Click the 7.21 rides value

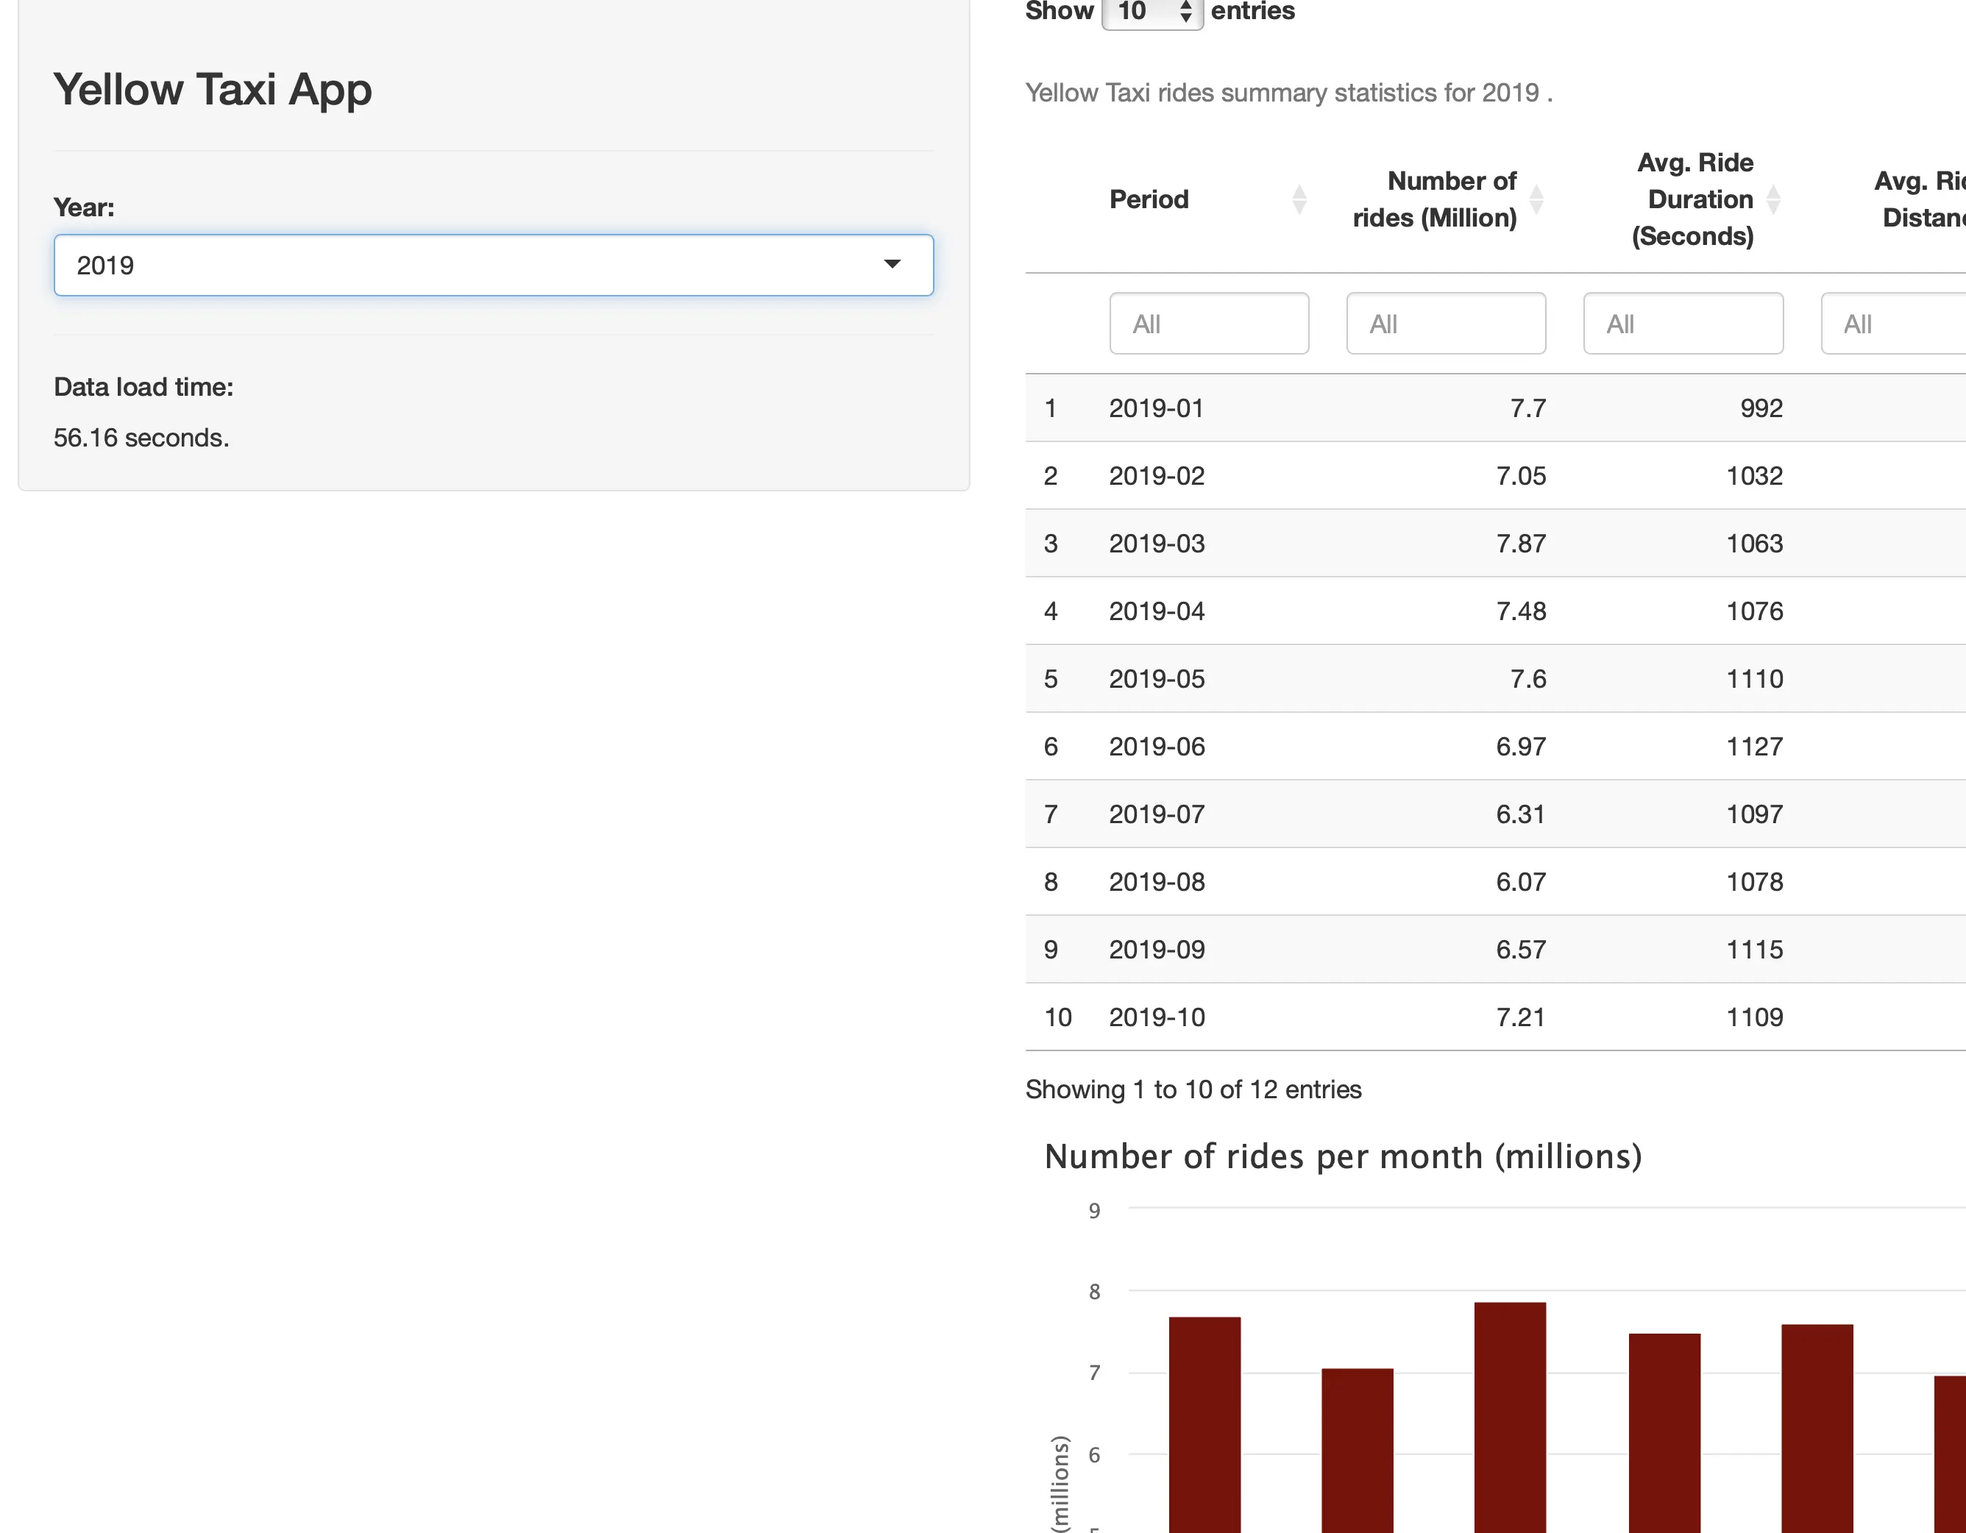(1520, 1017)
